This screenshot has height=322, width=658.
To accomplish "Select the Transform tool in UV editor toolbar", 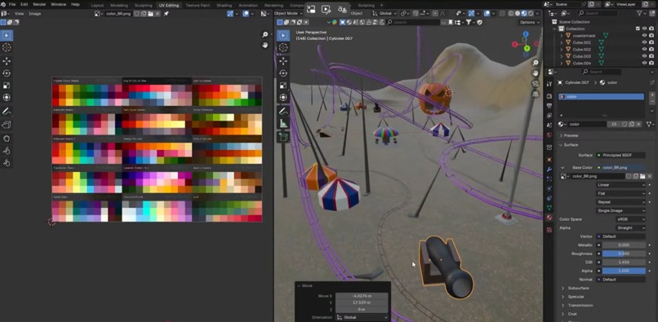I will (7, 98).
